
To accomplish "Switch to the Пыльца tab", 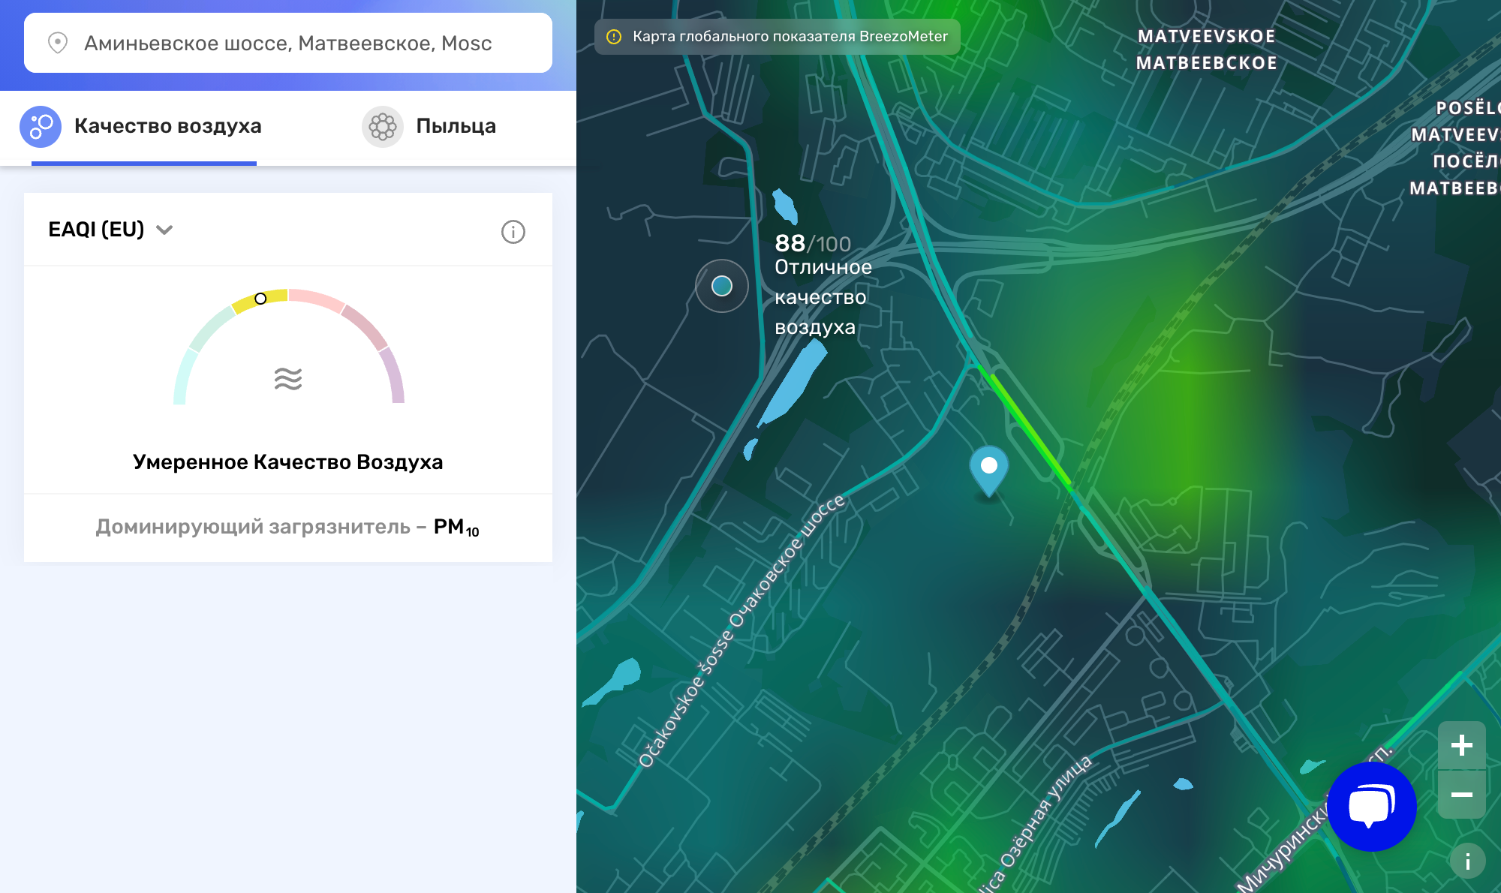I will [x=429, y=126].
